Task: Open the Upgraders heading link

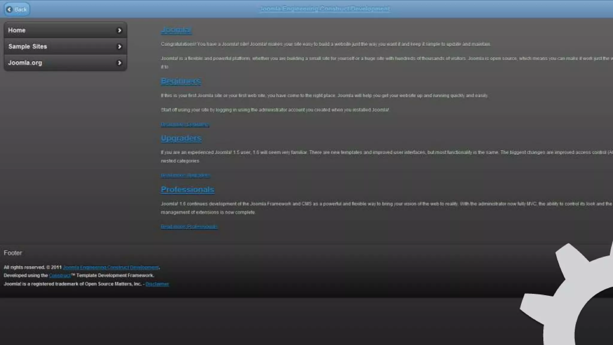Action: 181,138
